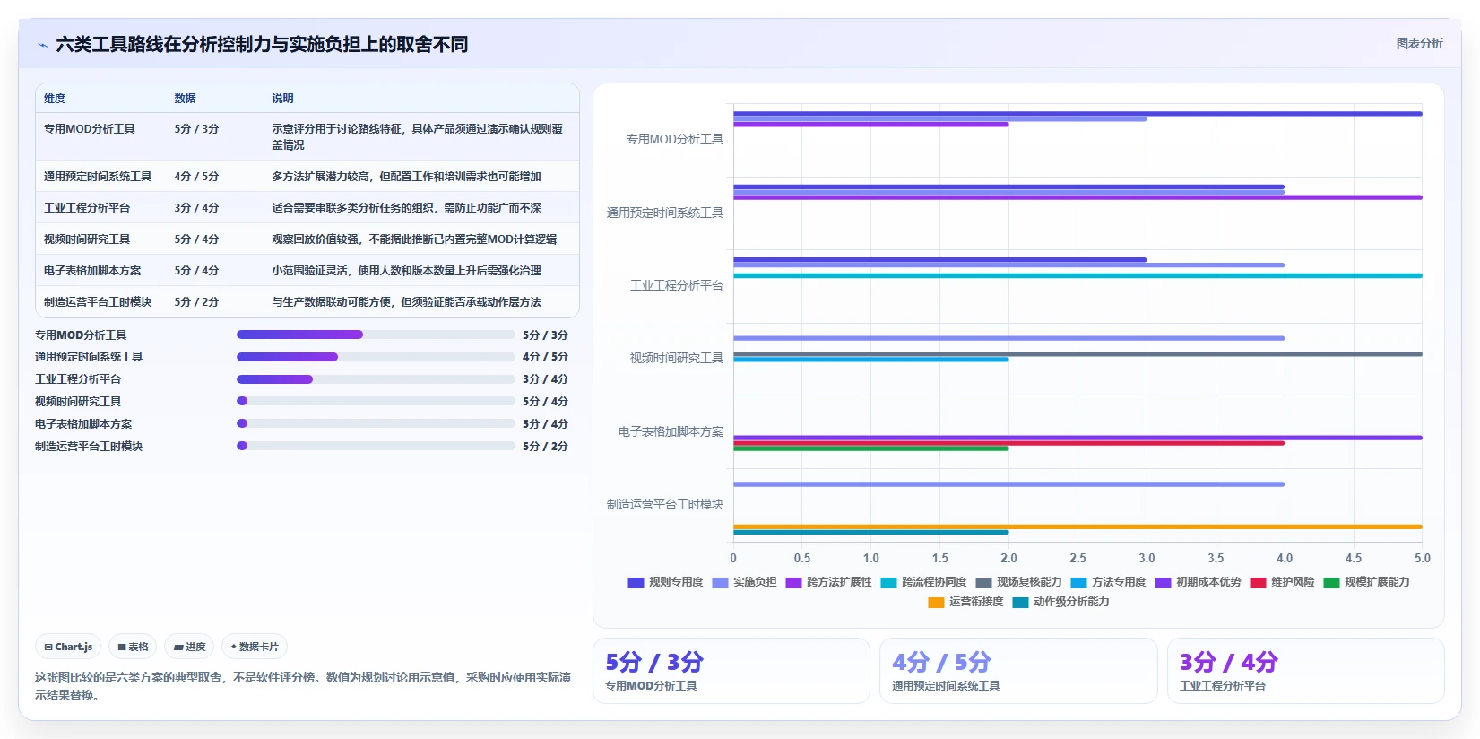This screenshot has height=739, width=1480.
Task: Toggle the 方法专用度 legend entry
Action: pos(1108,582)
